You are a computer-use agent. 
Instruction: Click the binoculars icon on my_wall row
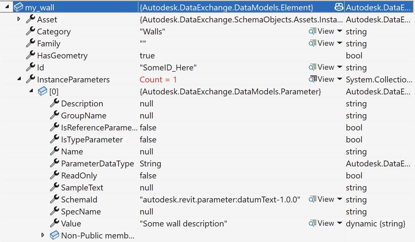(339, 7)
